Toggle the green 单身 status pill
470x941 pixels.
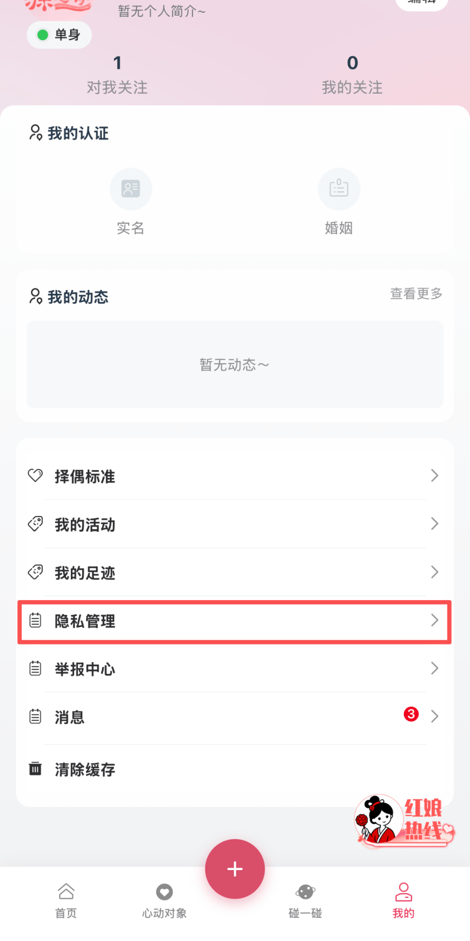pos(59,35)
